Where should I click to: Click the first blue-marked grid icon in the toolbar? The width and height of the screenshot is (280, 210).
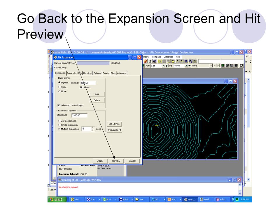[186, 61]
